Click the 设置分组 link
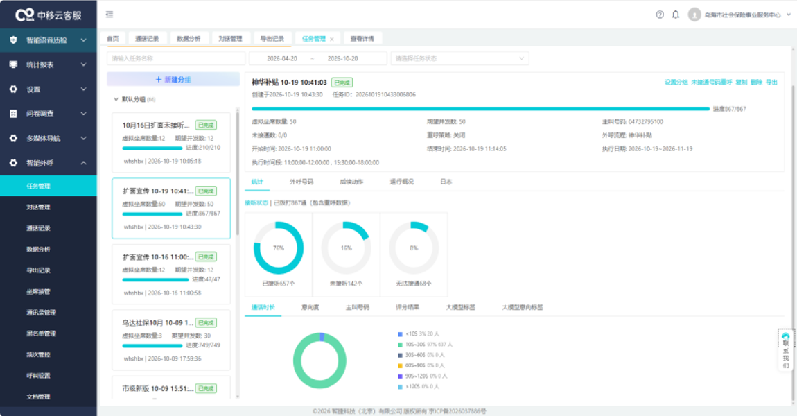The height and width of the screenshot is (416, 797). (676, 82)
